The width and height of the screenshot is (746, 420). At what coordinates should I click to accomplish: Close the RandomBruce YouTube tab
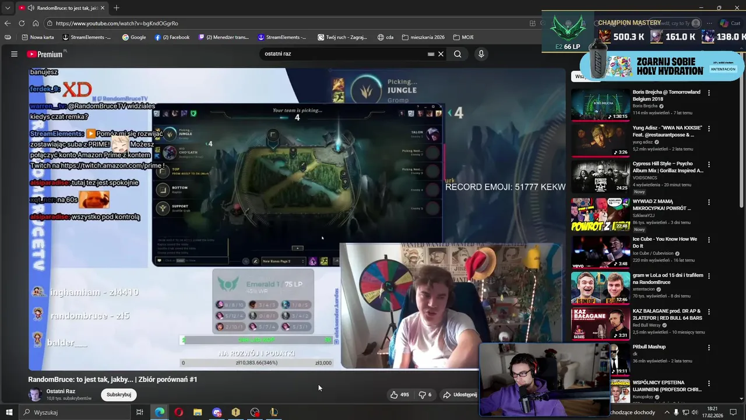103,8
